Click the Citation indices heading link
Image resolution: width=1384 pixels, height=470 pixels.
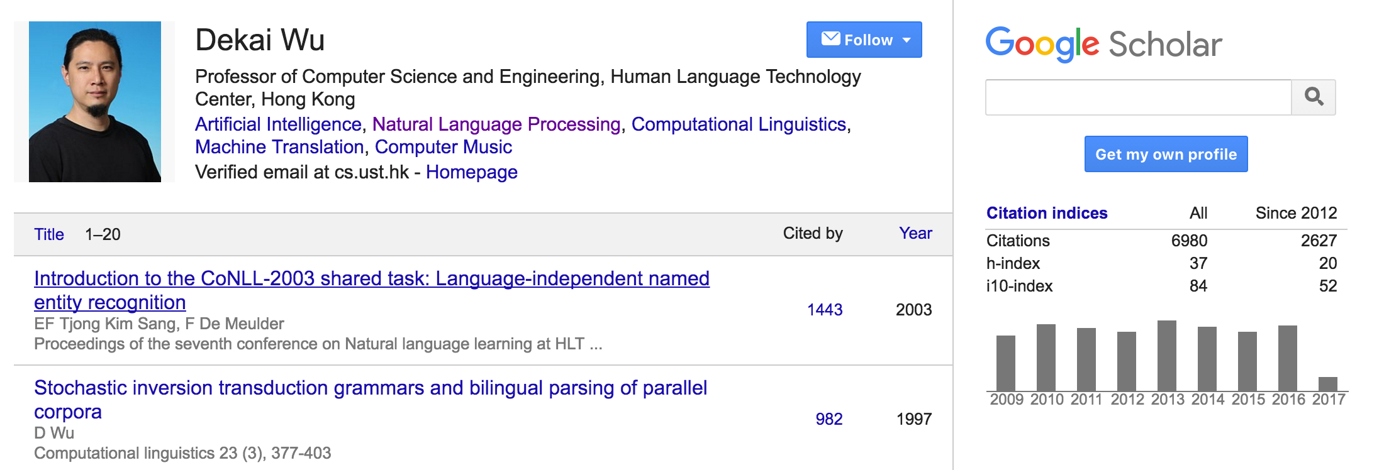pyautogui.click(x=1047, y=213)
